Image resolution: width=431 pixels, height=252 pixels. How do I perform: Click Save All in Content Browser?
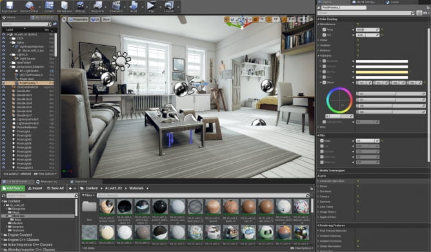[55, 188]
